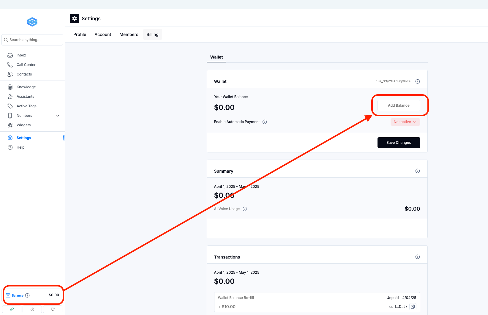Go to Knowledge in the sidebar
The width and height of the screenshot is (488, 315).
(x=26, y=87)
